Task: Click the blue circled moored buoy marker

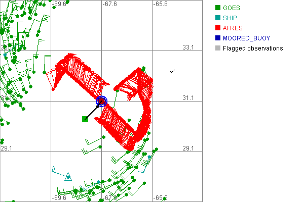Action: (102, 101)
